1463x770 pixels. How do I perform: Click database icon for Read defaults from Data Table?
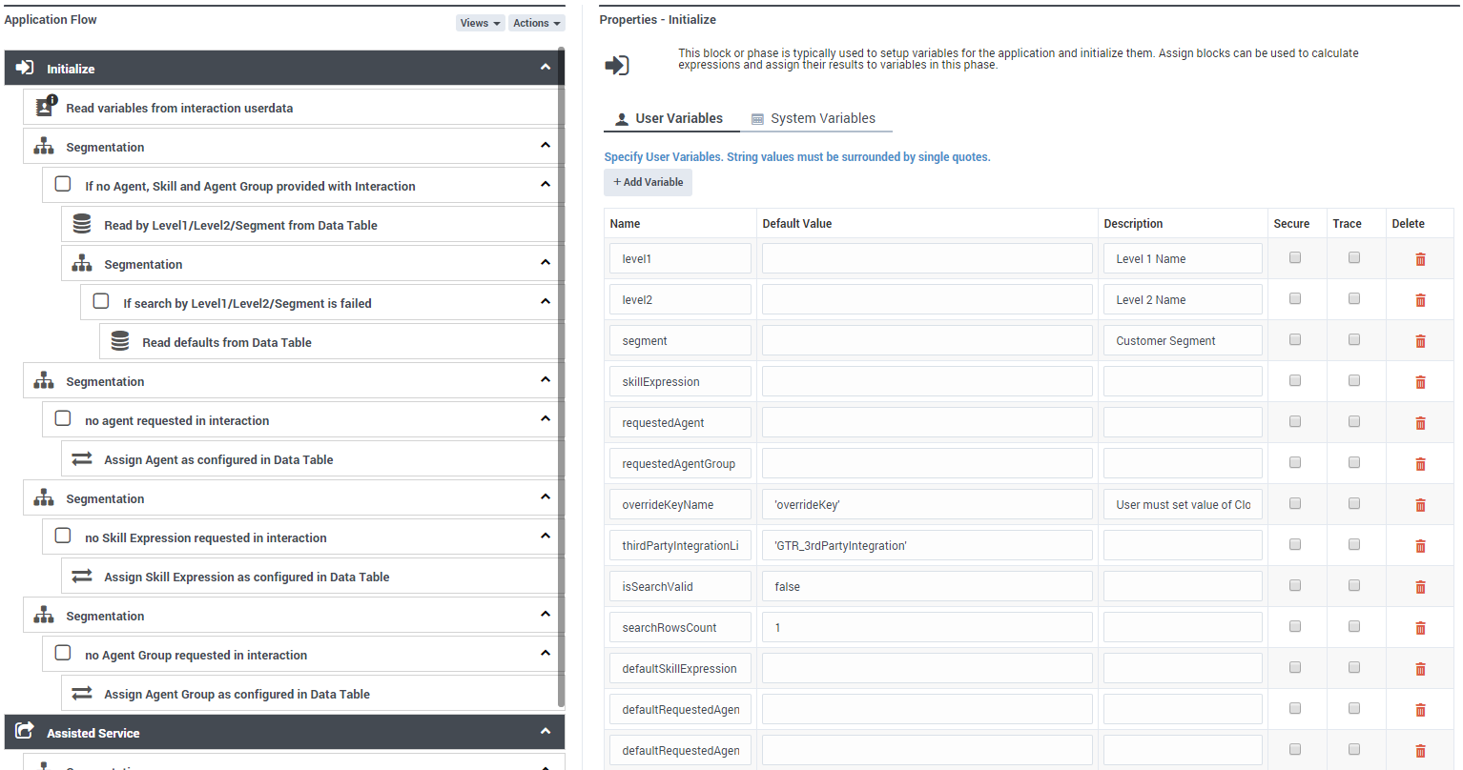(x=120, y=341)
